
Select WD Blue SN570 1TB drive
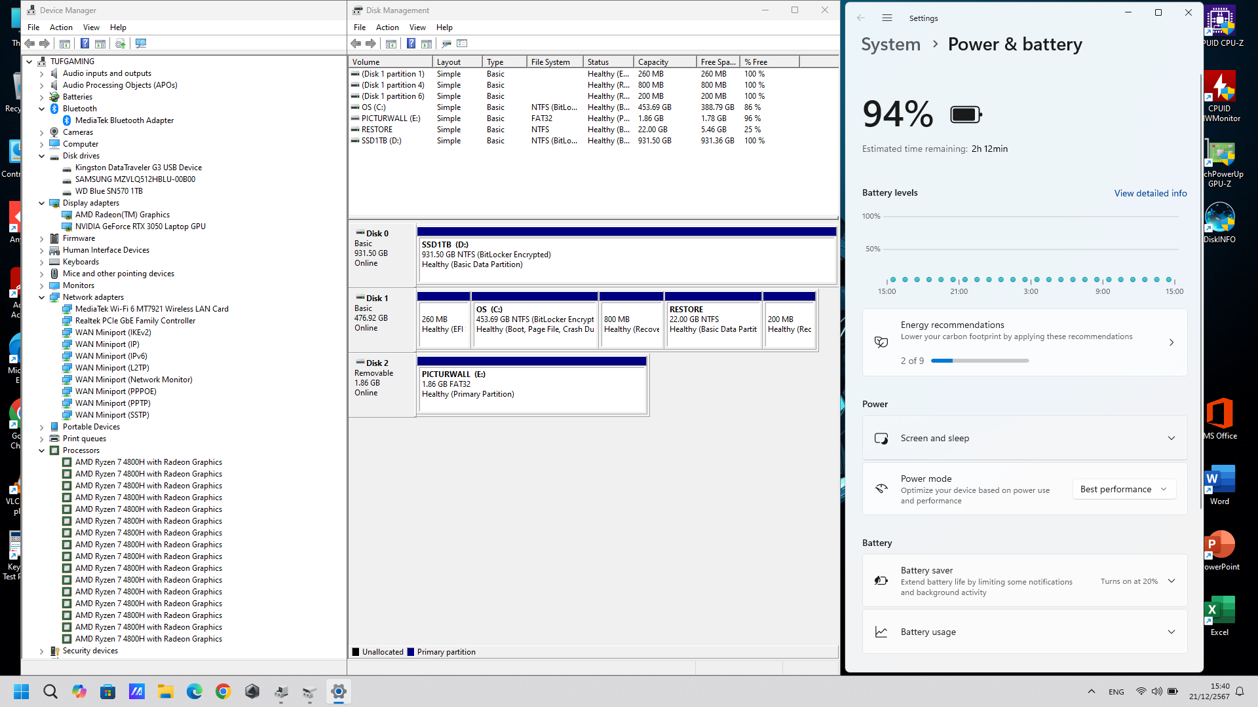point(109,191)
